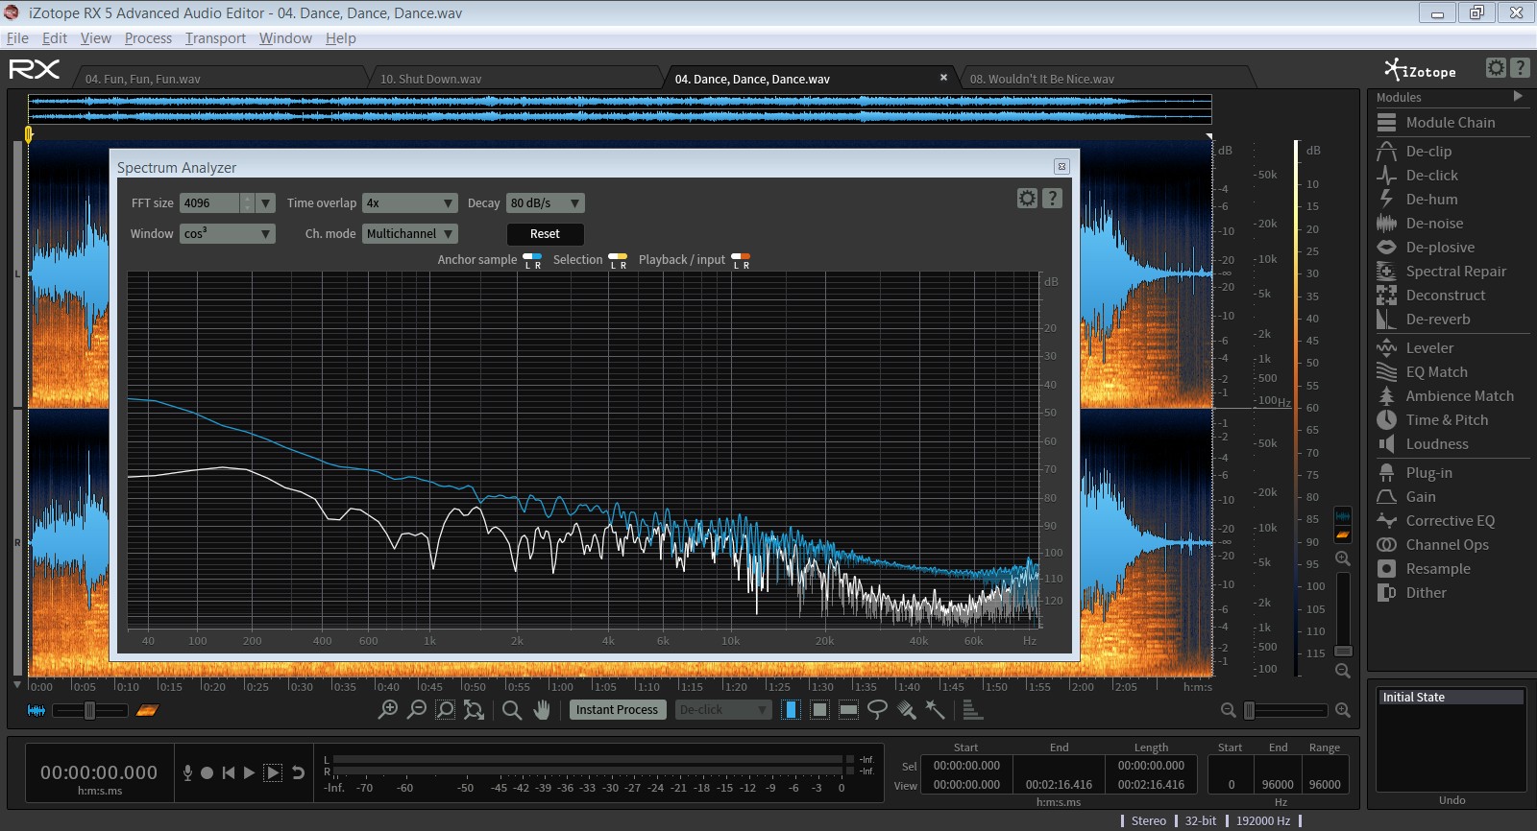Click FFT size stepper arrows
The width and height of the screenshot is (1537, 831).
(x=247, y=203)
